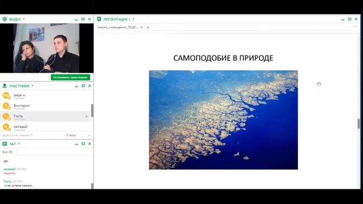The height and width of the screenshot is (204, 363).
Task: Maximize the Видео panel
Action: (x=83, y=19)
